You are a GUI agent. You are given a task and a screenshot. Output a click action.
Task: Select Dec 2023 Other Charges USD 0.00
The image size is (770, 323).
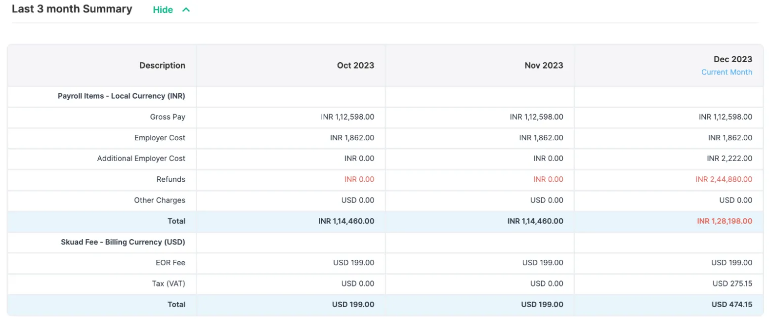736,200
